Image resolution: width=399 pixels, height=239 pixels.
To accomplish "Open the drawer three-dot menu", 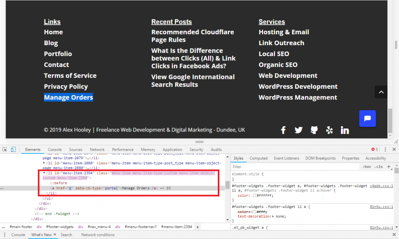I will [x=4, y=235].
